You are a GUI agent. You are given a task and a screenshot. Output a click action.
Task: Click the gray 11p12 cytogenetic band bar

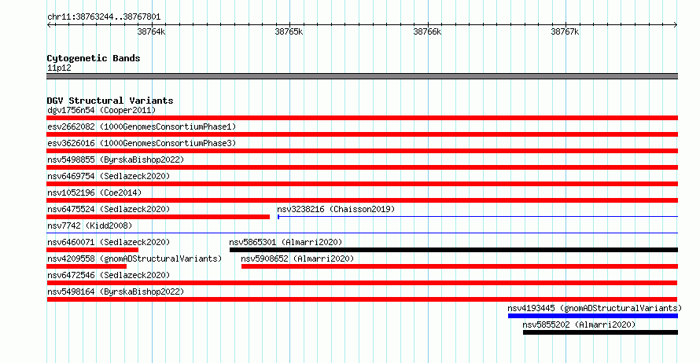click(362, 76)
